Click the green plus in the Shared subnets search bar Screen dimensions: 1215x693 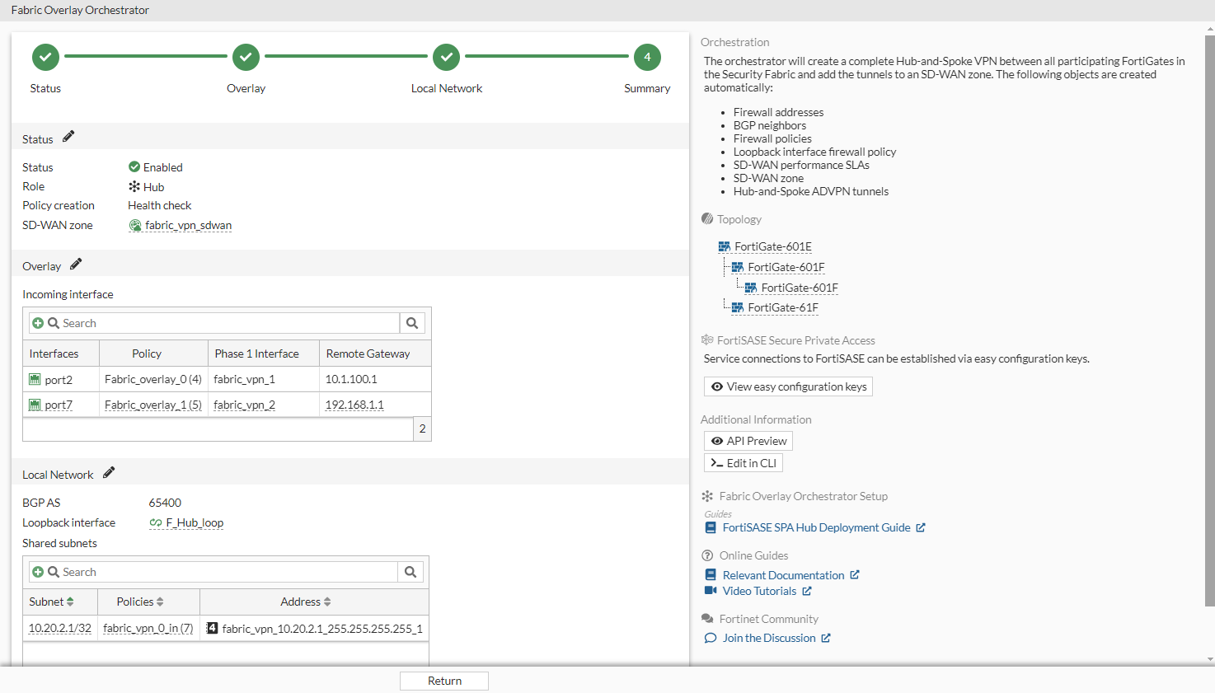point(39,571)
